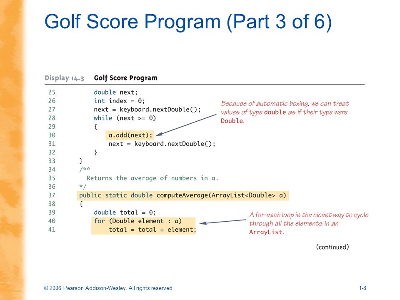
Task: Click line number 41
Action: (x=52, y=230)
